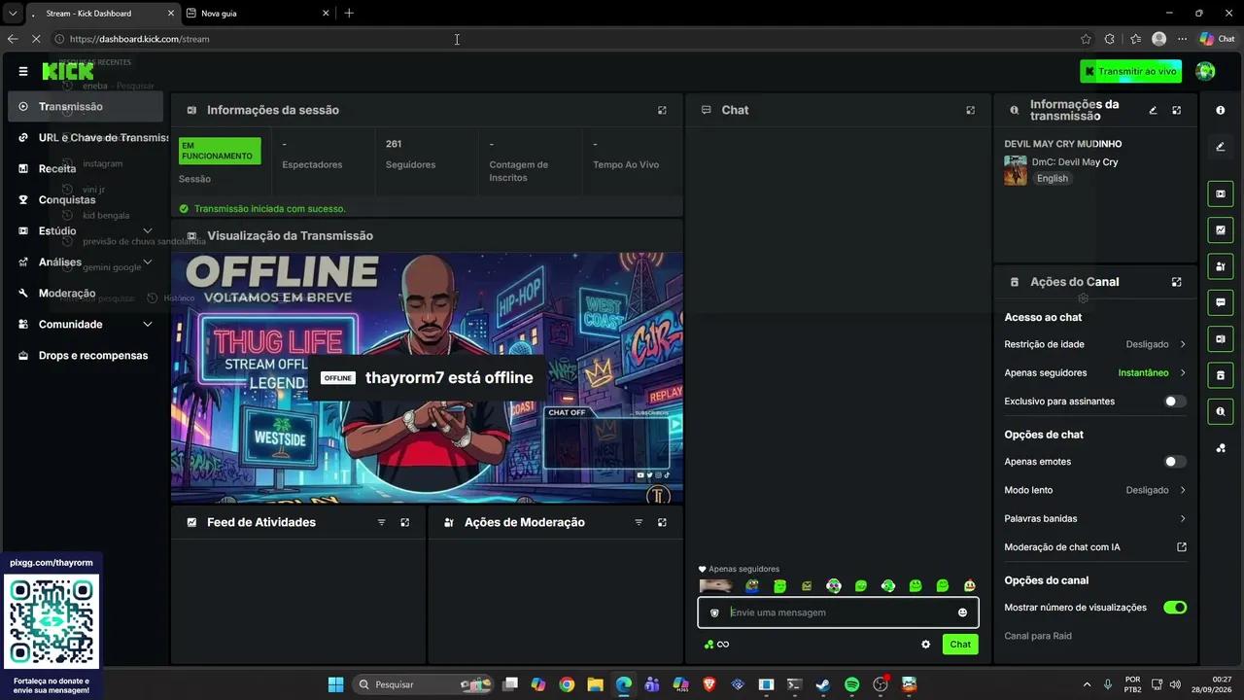Open Apenas seguidores Instantâneo options
The image size is (1244, 700).
1095,373
